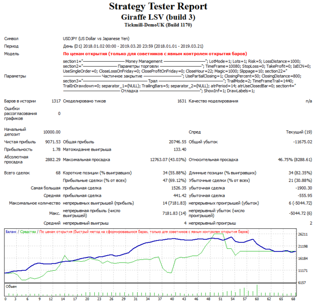Click 'Относительная просадка' label
Image resolution: width=316 pixels, height=304 pixels.
(213, 160)
